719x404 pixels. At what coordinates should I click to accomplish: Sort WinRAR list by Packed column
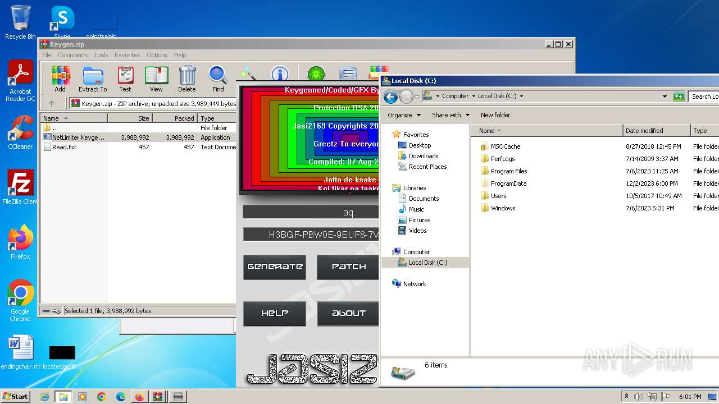click(x=175, y=118)
